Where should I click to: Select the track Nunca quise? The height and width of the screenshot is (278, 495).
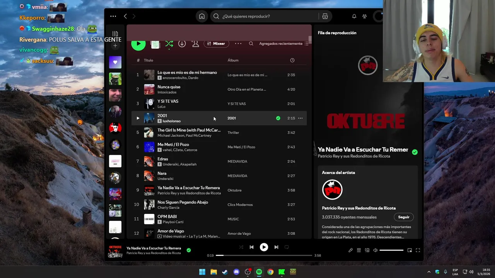coord(169,87)
